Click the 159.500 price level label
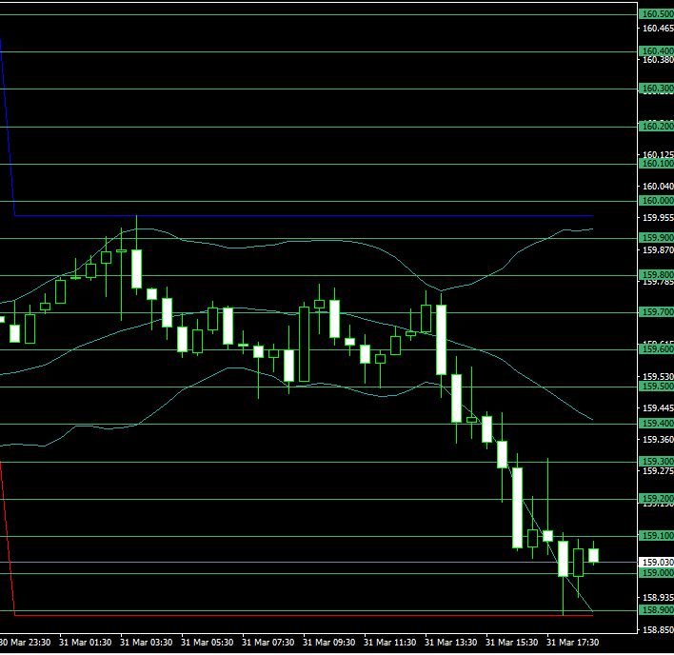Screen dimensions: 674x655 tap(657, 387)
